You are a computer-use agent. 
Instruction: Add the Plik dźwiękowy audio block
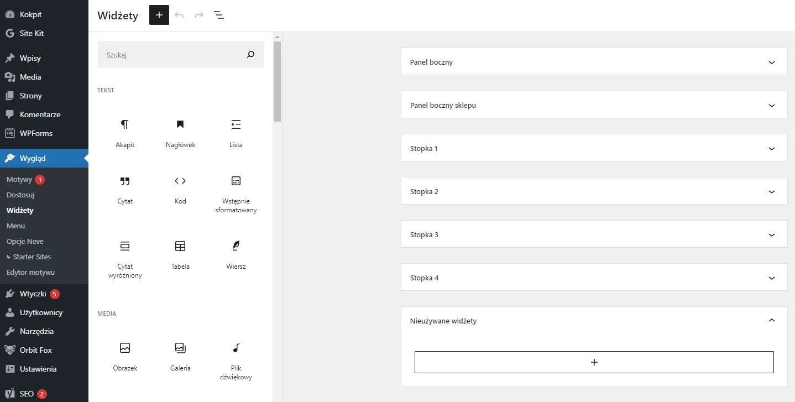point(236,348)
